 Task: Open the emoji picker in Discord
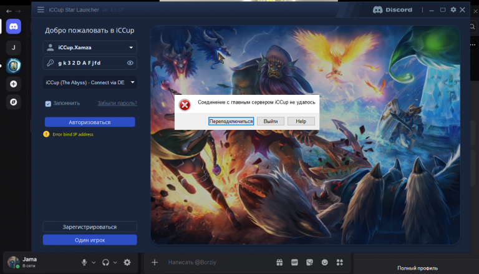(325, 262)
